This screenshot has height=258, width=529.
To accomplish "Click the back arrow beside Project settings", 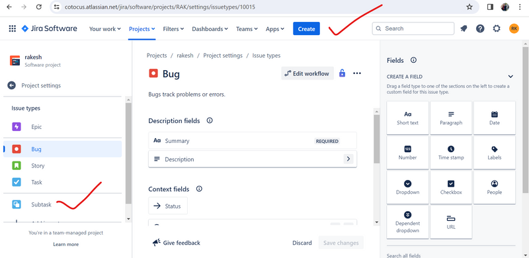I will 12,85.
